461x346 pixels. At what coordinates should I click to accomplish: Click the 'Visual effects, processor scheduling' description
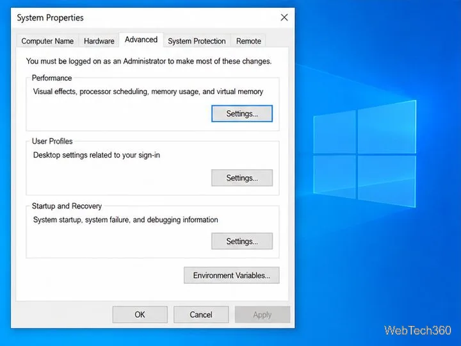[148, 92]
